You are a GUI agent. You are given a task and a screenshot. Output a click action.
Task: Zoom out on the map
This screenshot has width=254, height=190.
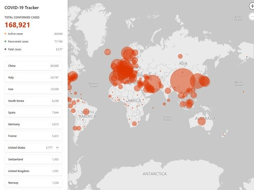point(252,17)
